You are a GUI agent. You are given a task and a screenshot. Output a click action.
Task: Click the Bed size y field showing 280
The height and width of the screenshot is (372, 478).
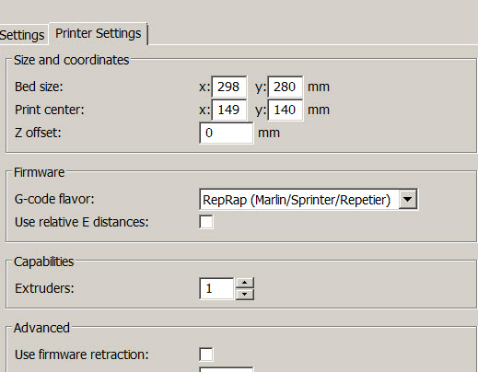286,87
